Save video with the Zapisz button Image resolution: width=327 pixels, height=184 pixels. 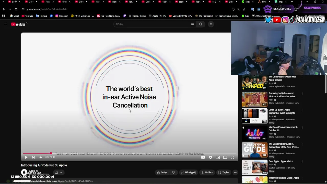pos(224,172)
